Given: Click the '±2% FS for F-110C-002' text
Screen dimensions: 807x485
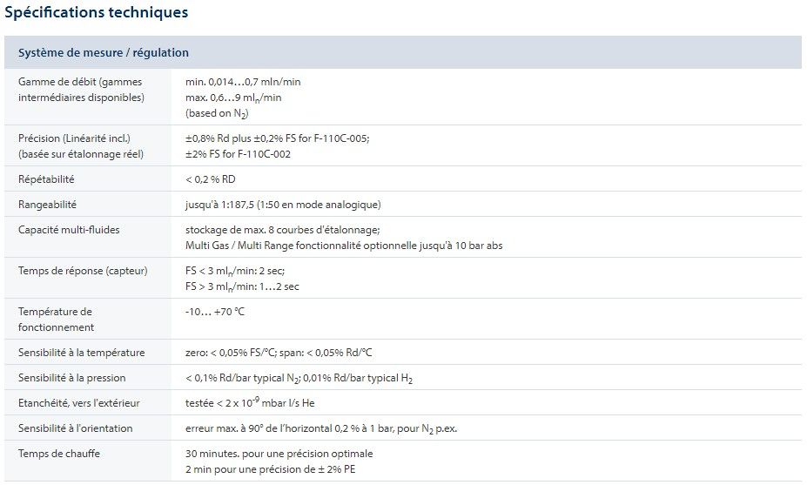Looking at the screenshot, I should (x=238, y=154).
